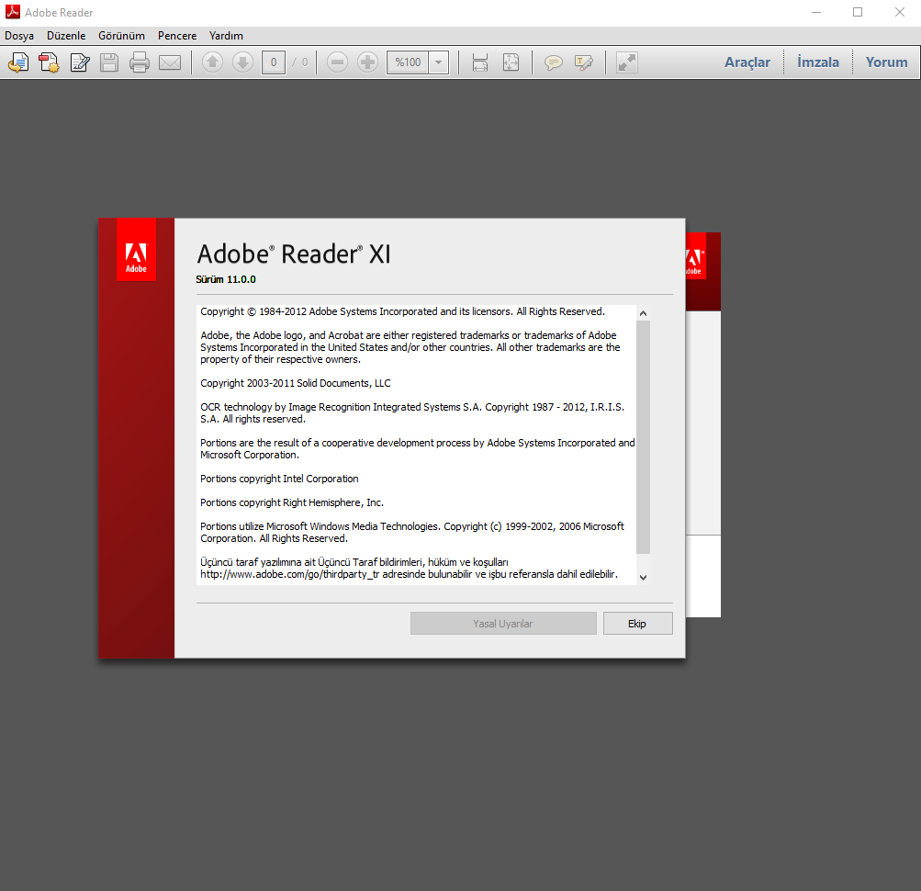Viewport: 921px width, 891px height.
Task: Close the Adobe Reader window
Action: [x=899, y=12]
